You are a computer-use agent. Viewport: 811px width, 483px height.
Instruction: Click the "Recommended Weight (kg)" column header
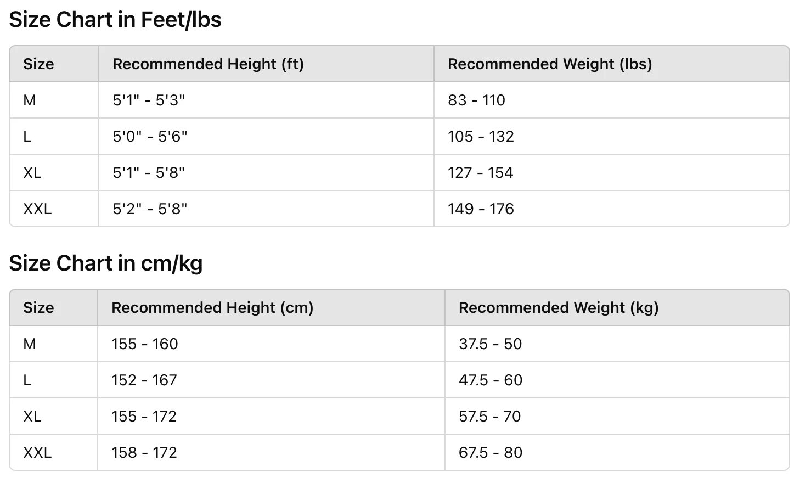coord(559,308)
